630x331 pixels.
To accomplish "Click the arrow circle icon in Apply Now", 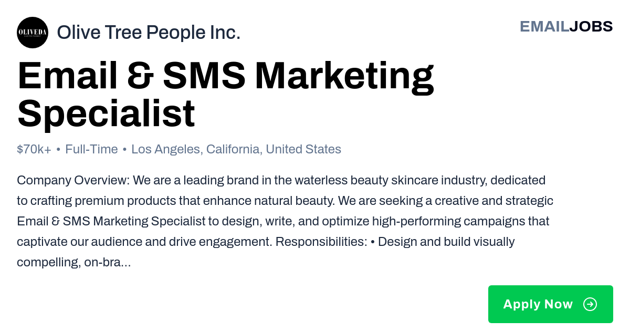I will click(590, 304).
